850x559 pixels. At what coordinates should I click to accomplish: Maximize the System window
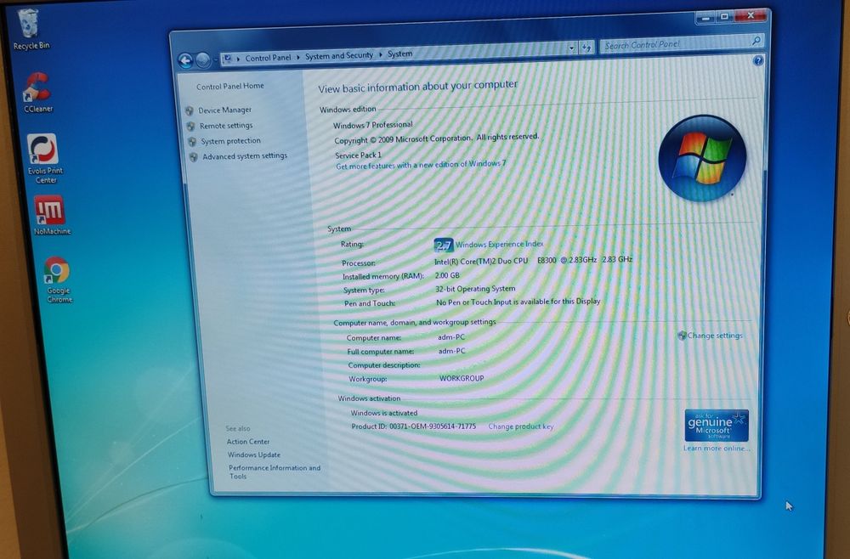(x=724, y=17)
